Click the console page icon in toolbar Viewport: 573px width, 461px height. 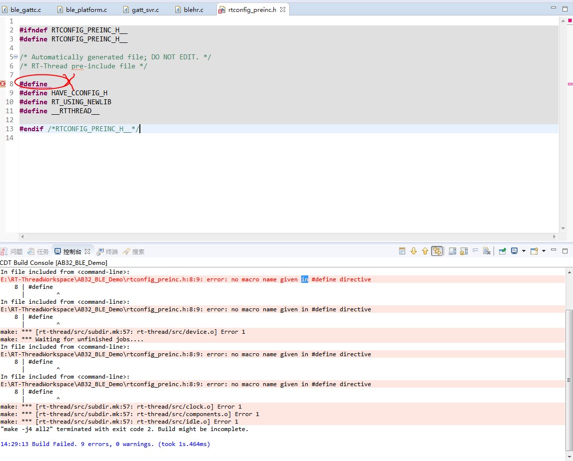pyautogui.click(x=402, y=251)
